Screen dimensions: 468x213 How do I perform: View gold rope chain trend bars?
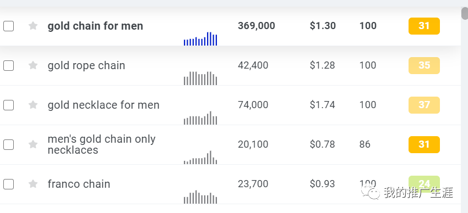(x=200, y=79)
